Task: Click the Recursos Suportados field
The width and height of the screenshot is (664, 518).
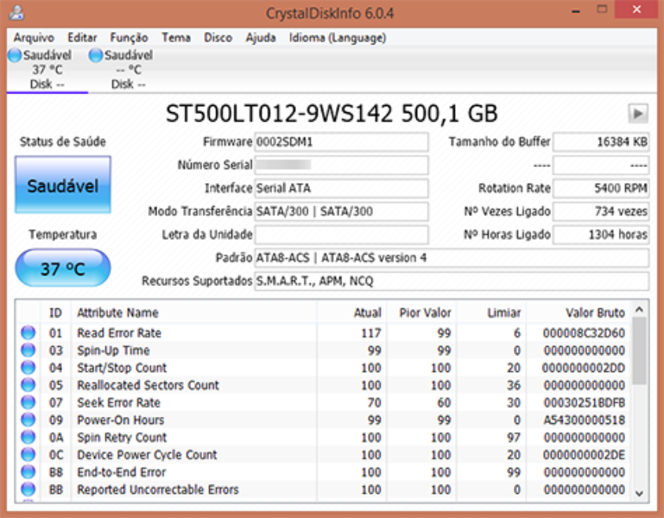Action: [452, 281]
